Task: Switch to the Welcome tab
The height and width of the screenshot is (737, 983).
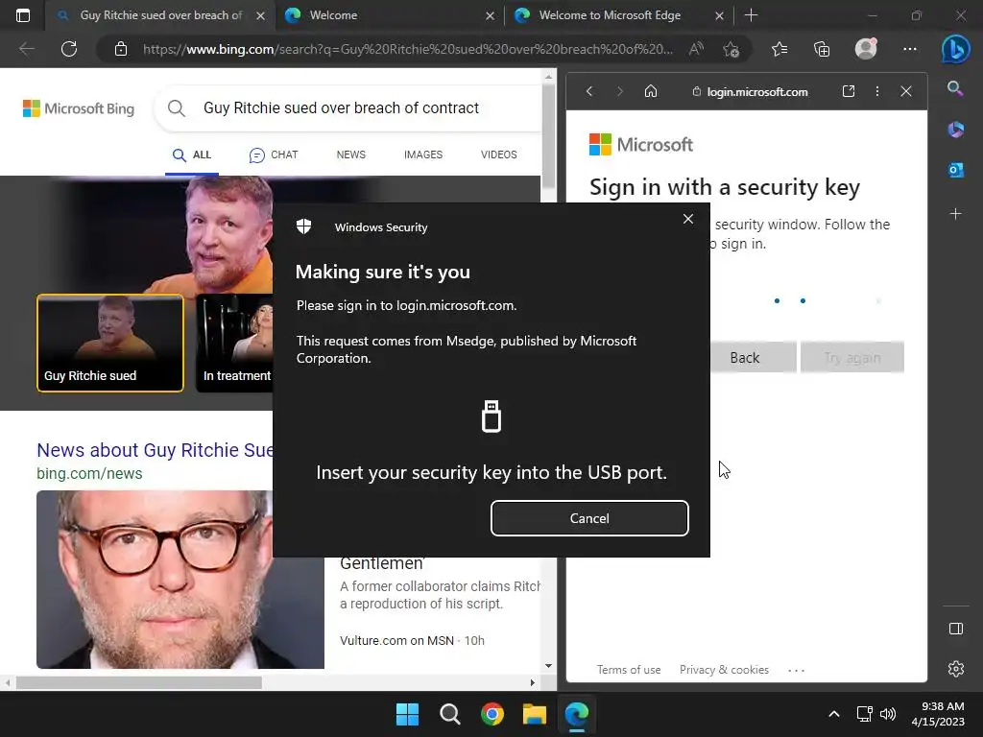Action: click(389, 15)
